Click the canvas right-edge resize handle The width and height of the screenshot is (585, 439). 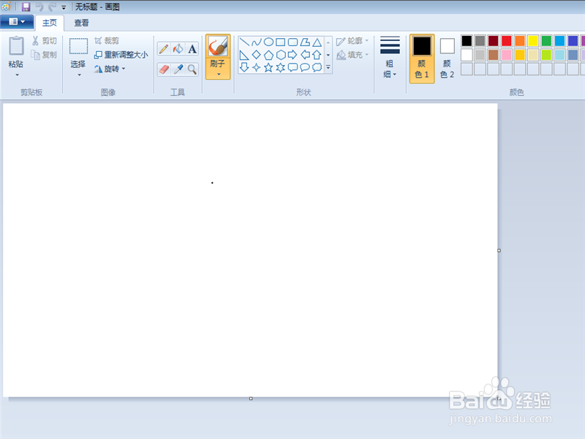(x=499, y=250)
